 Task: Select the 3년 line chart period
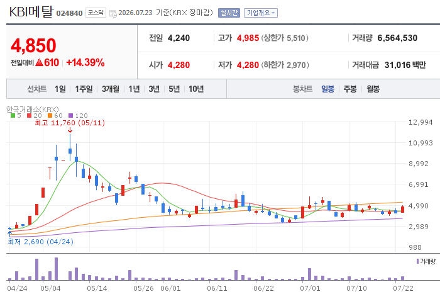154,89
